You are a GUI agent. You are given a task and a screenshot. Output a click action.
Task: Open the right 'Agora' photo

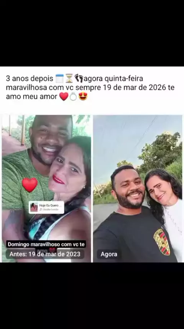point(138,188)
